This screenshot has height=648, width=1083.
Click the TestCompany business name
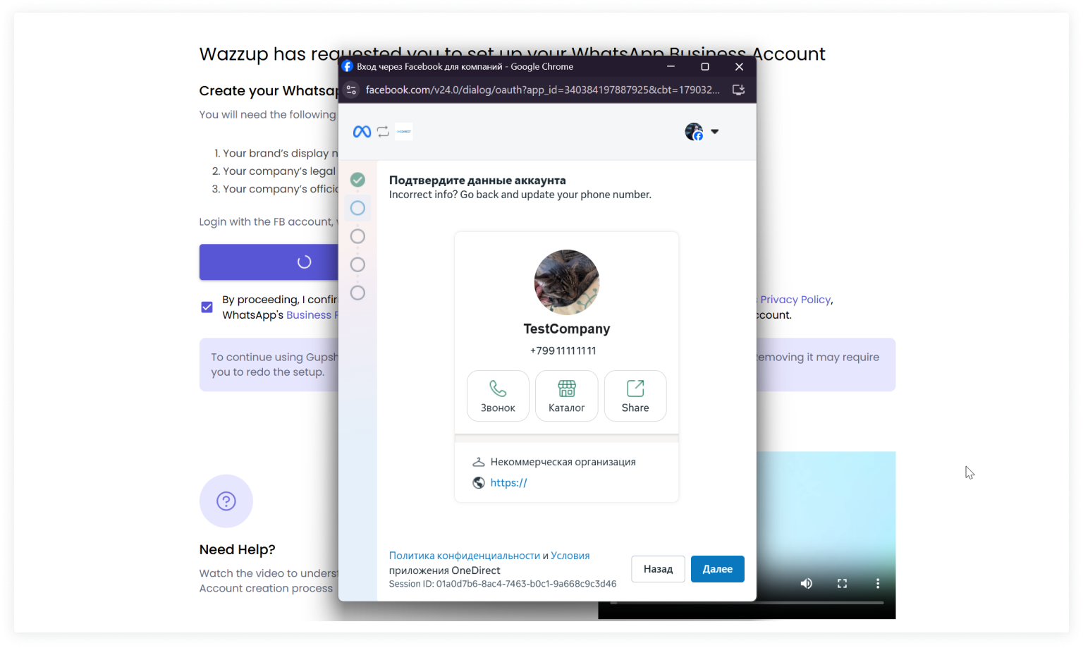[567, 329]
